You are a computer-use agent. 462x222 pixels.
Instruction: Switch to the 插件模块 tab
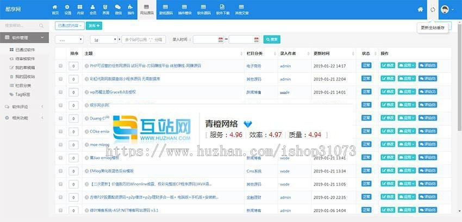pos(184,10)
